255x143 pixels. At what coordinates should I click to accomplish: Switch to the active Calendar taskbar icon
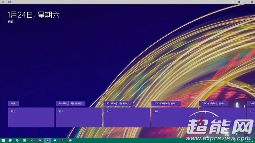(48, 140)
